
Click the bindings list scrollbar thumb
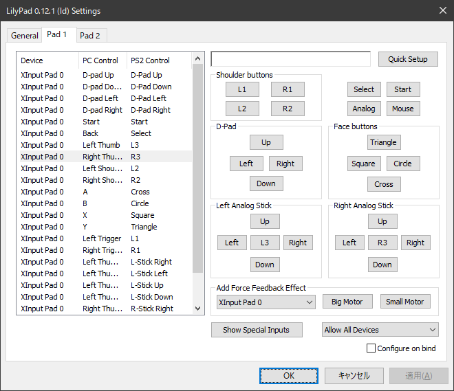tap(197, 168)
